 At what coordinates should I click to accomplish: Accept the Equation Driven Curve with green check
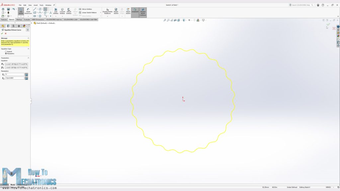[x=2, y=34]
